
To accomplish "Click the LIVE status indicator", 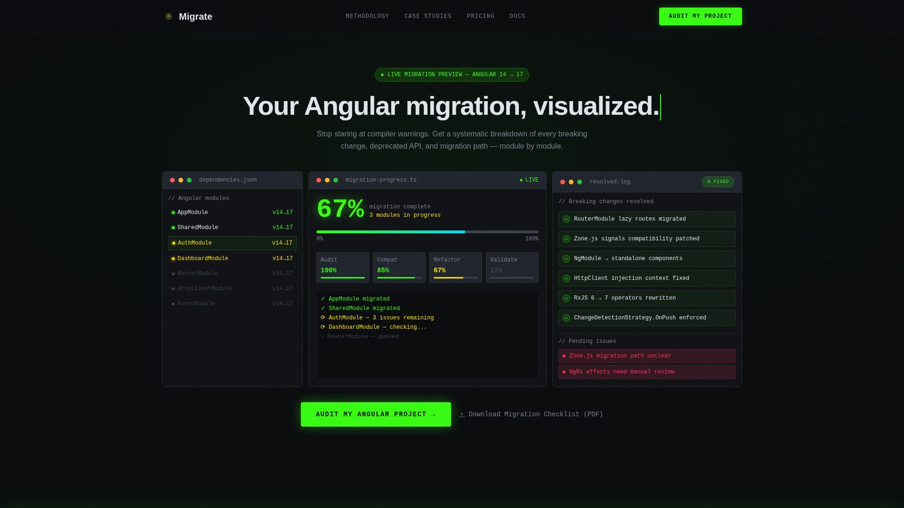I will pyautogui.click(x=529, y=180).
